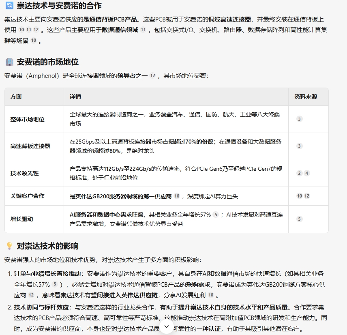This screenshot has height=335, width=347.
Task: Click bold text '间接进入英伟达供应链'
Action: [x=127, y=295]
